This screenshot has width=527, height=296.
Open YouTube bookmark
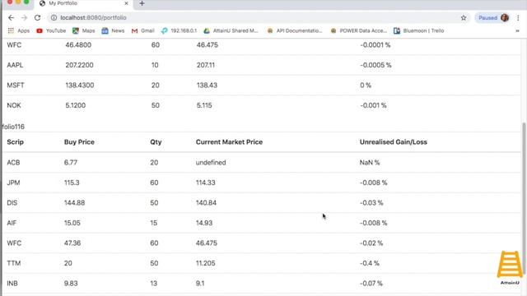click(x=51, y=30)
